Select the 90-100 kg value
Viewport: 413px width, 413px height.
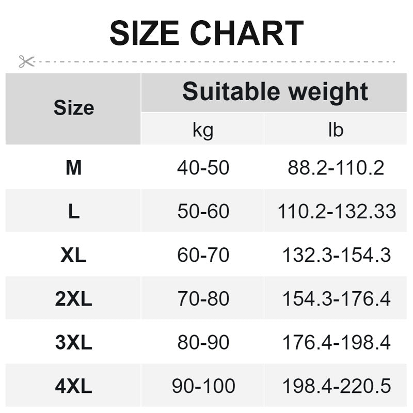[x=203, y=386]
